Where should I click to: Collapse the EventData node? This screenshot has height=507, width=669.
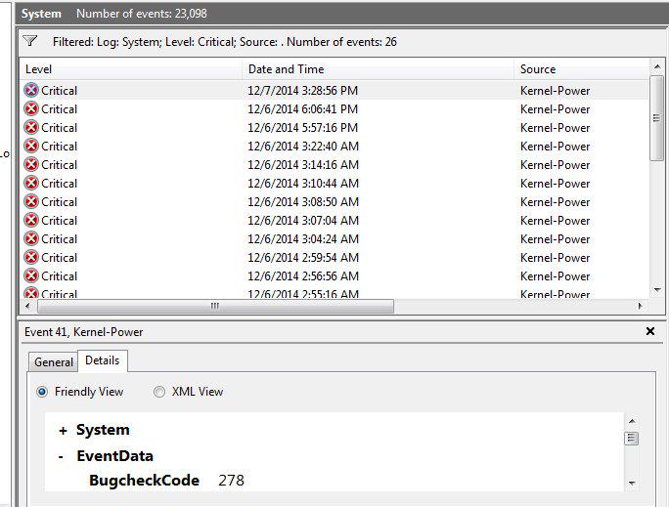(x=62, y=456)
